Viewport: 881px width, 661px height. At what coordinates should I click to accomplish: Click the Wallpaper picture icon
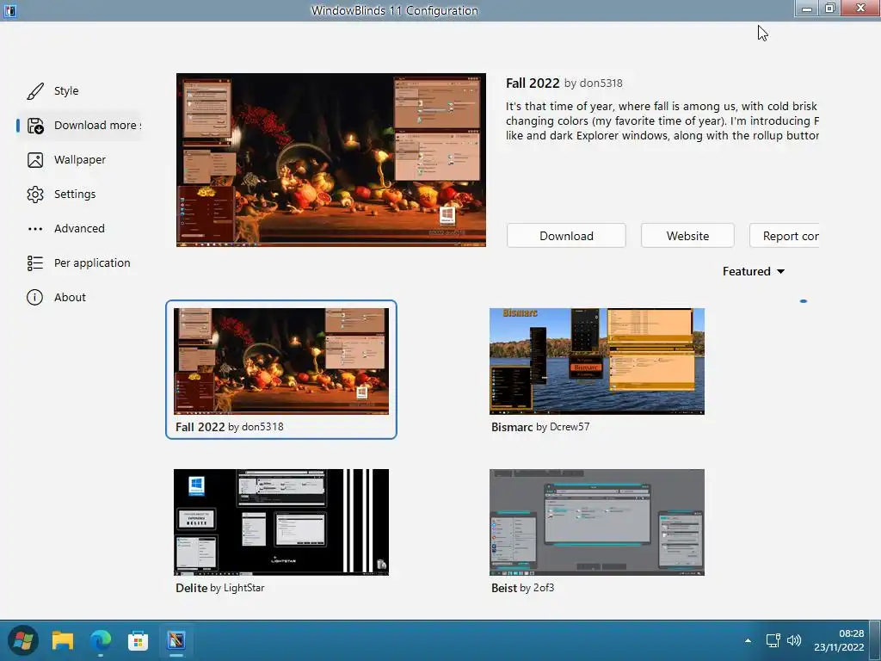(x=34, y=159)
